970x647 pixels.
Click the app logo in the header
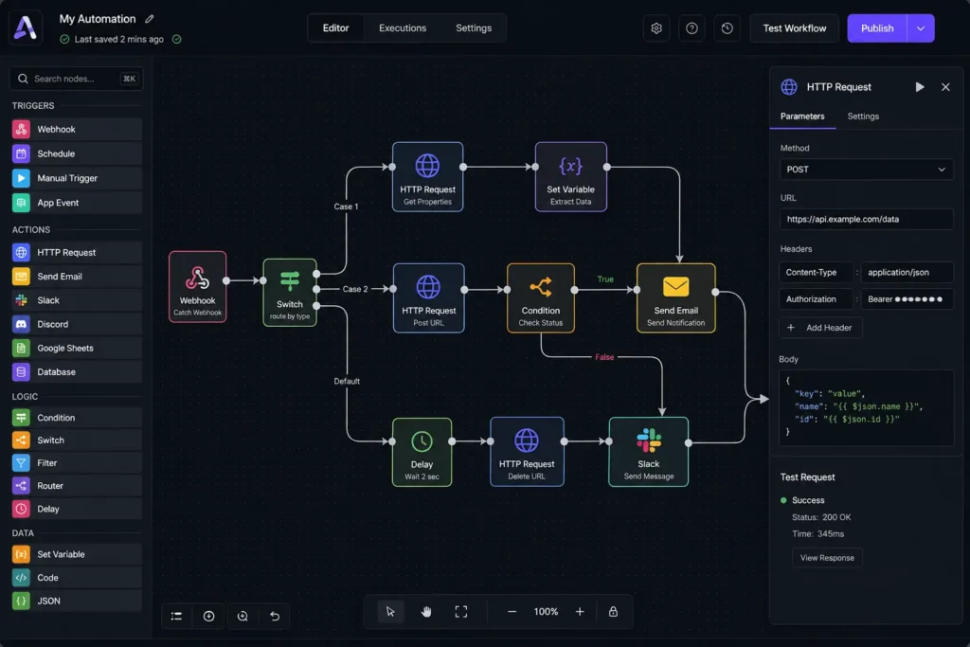tap(26, 27)
